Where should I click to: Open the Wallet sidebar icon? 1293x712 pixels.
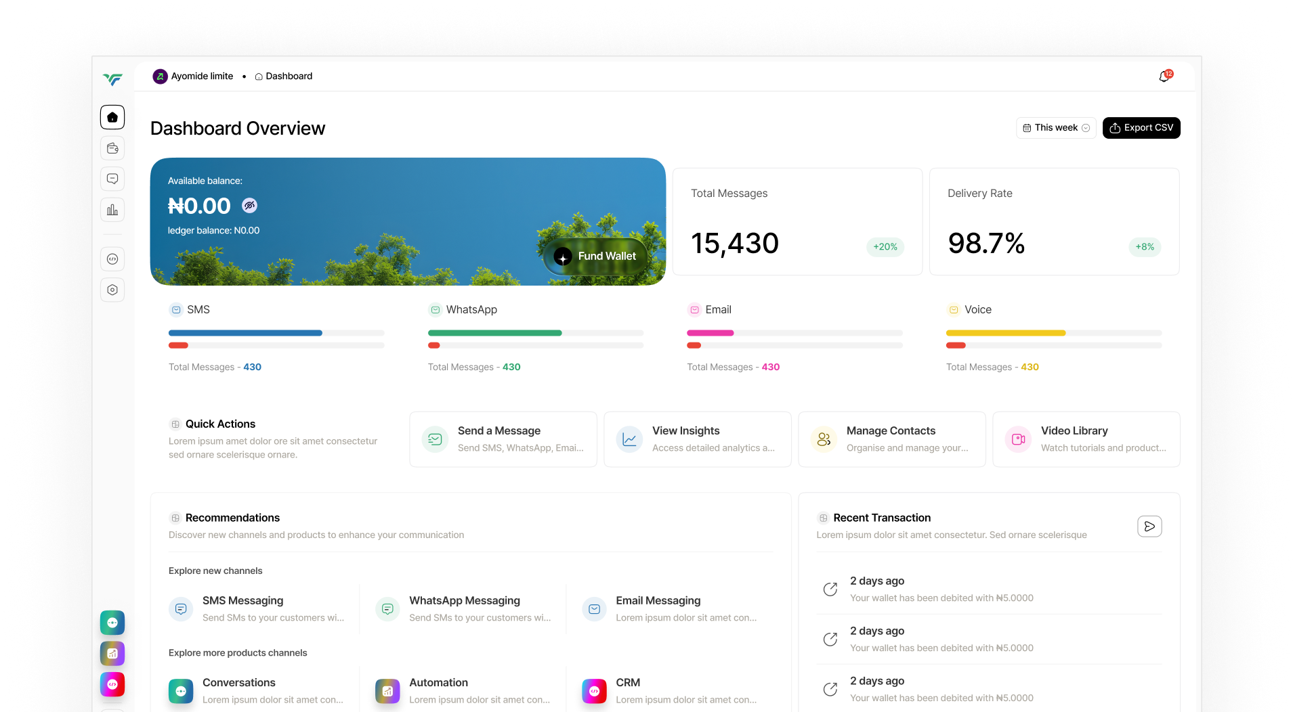click(x=112, y=148)
